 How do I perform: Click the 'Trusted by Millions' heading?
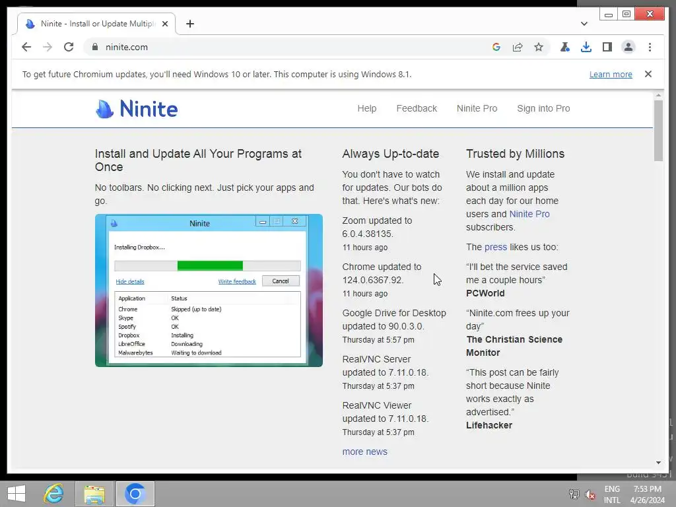[515, 154]
